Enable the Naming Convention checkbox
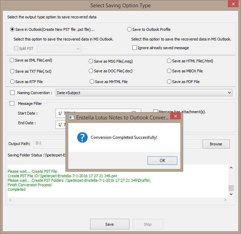241x234 pixels. tap(12, 93)
